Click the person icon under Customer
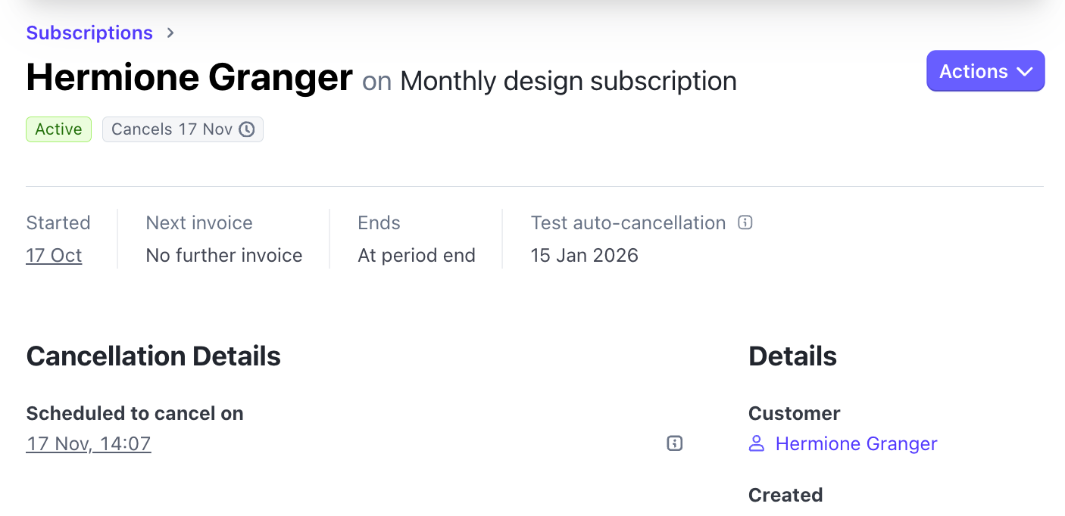 point(757,444)
